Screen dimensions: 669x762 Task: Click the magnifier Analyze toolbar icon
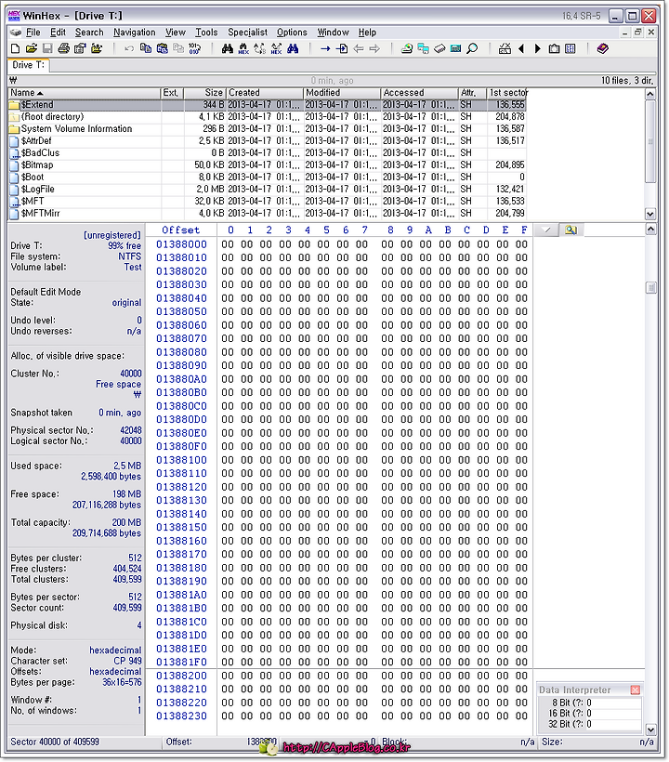pos(472,48)
